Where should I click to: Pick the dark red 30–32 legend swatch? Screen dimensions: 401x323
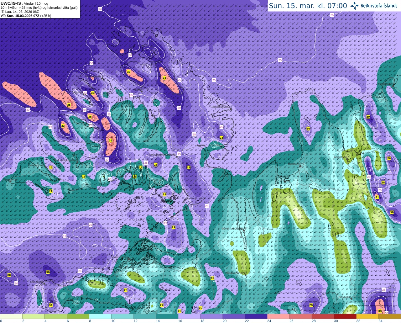345,316
